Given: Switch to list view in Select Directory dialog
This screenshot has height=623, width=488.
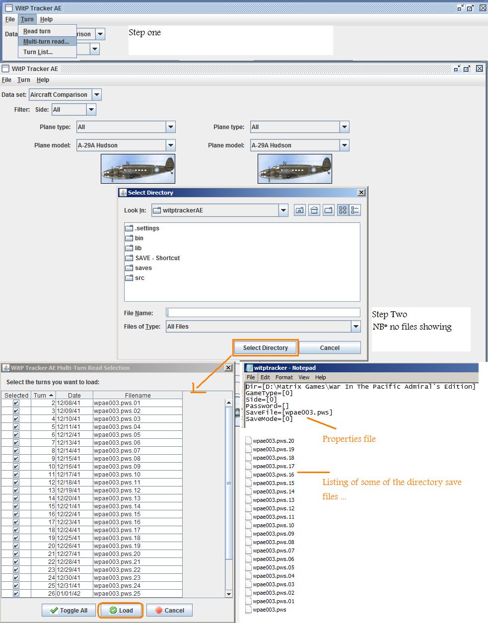Looking at the screenshot, I should pos(343,210).
